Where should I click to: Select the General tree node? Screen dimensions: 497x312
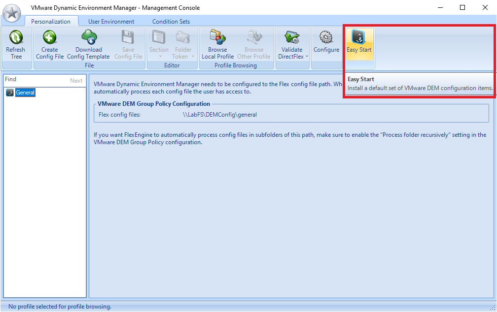click(25, 93)
